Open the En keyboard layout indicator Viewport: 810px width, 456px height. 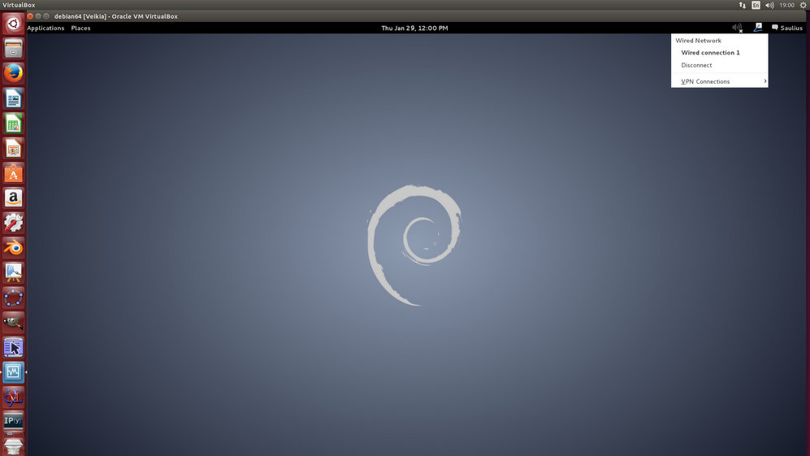pos(756,5)
